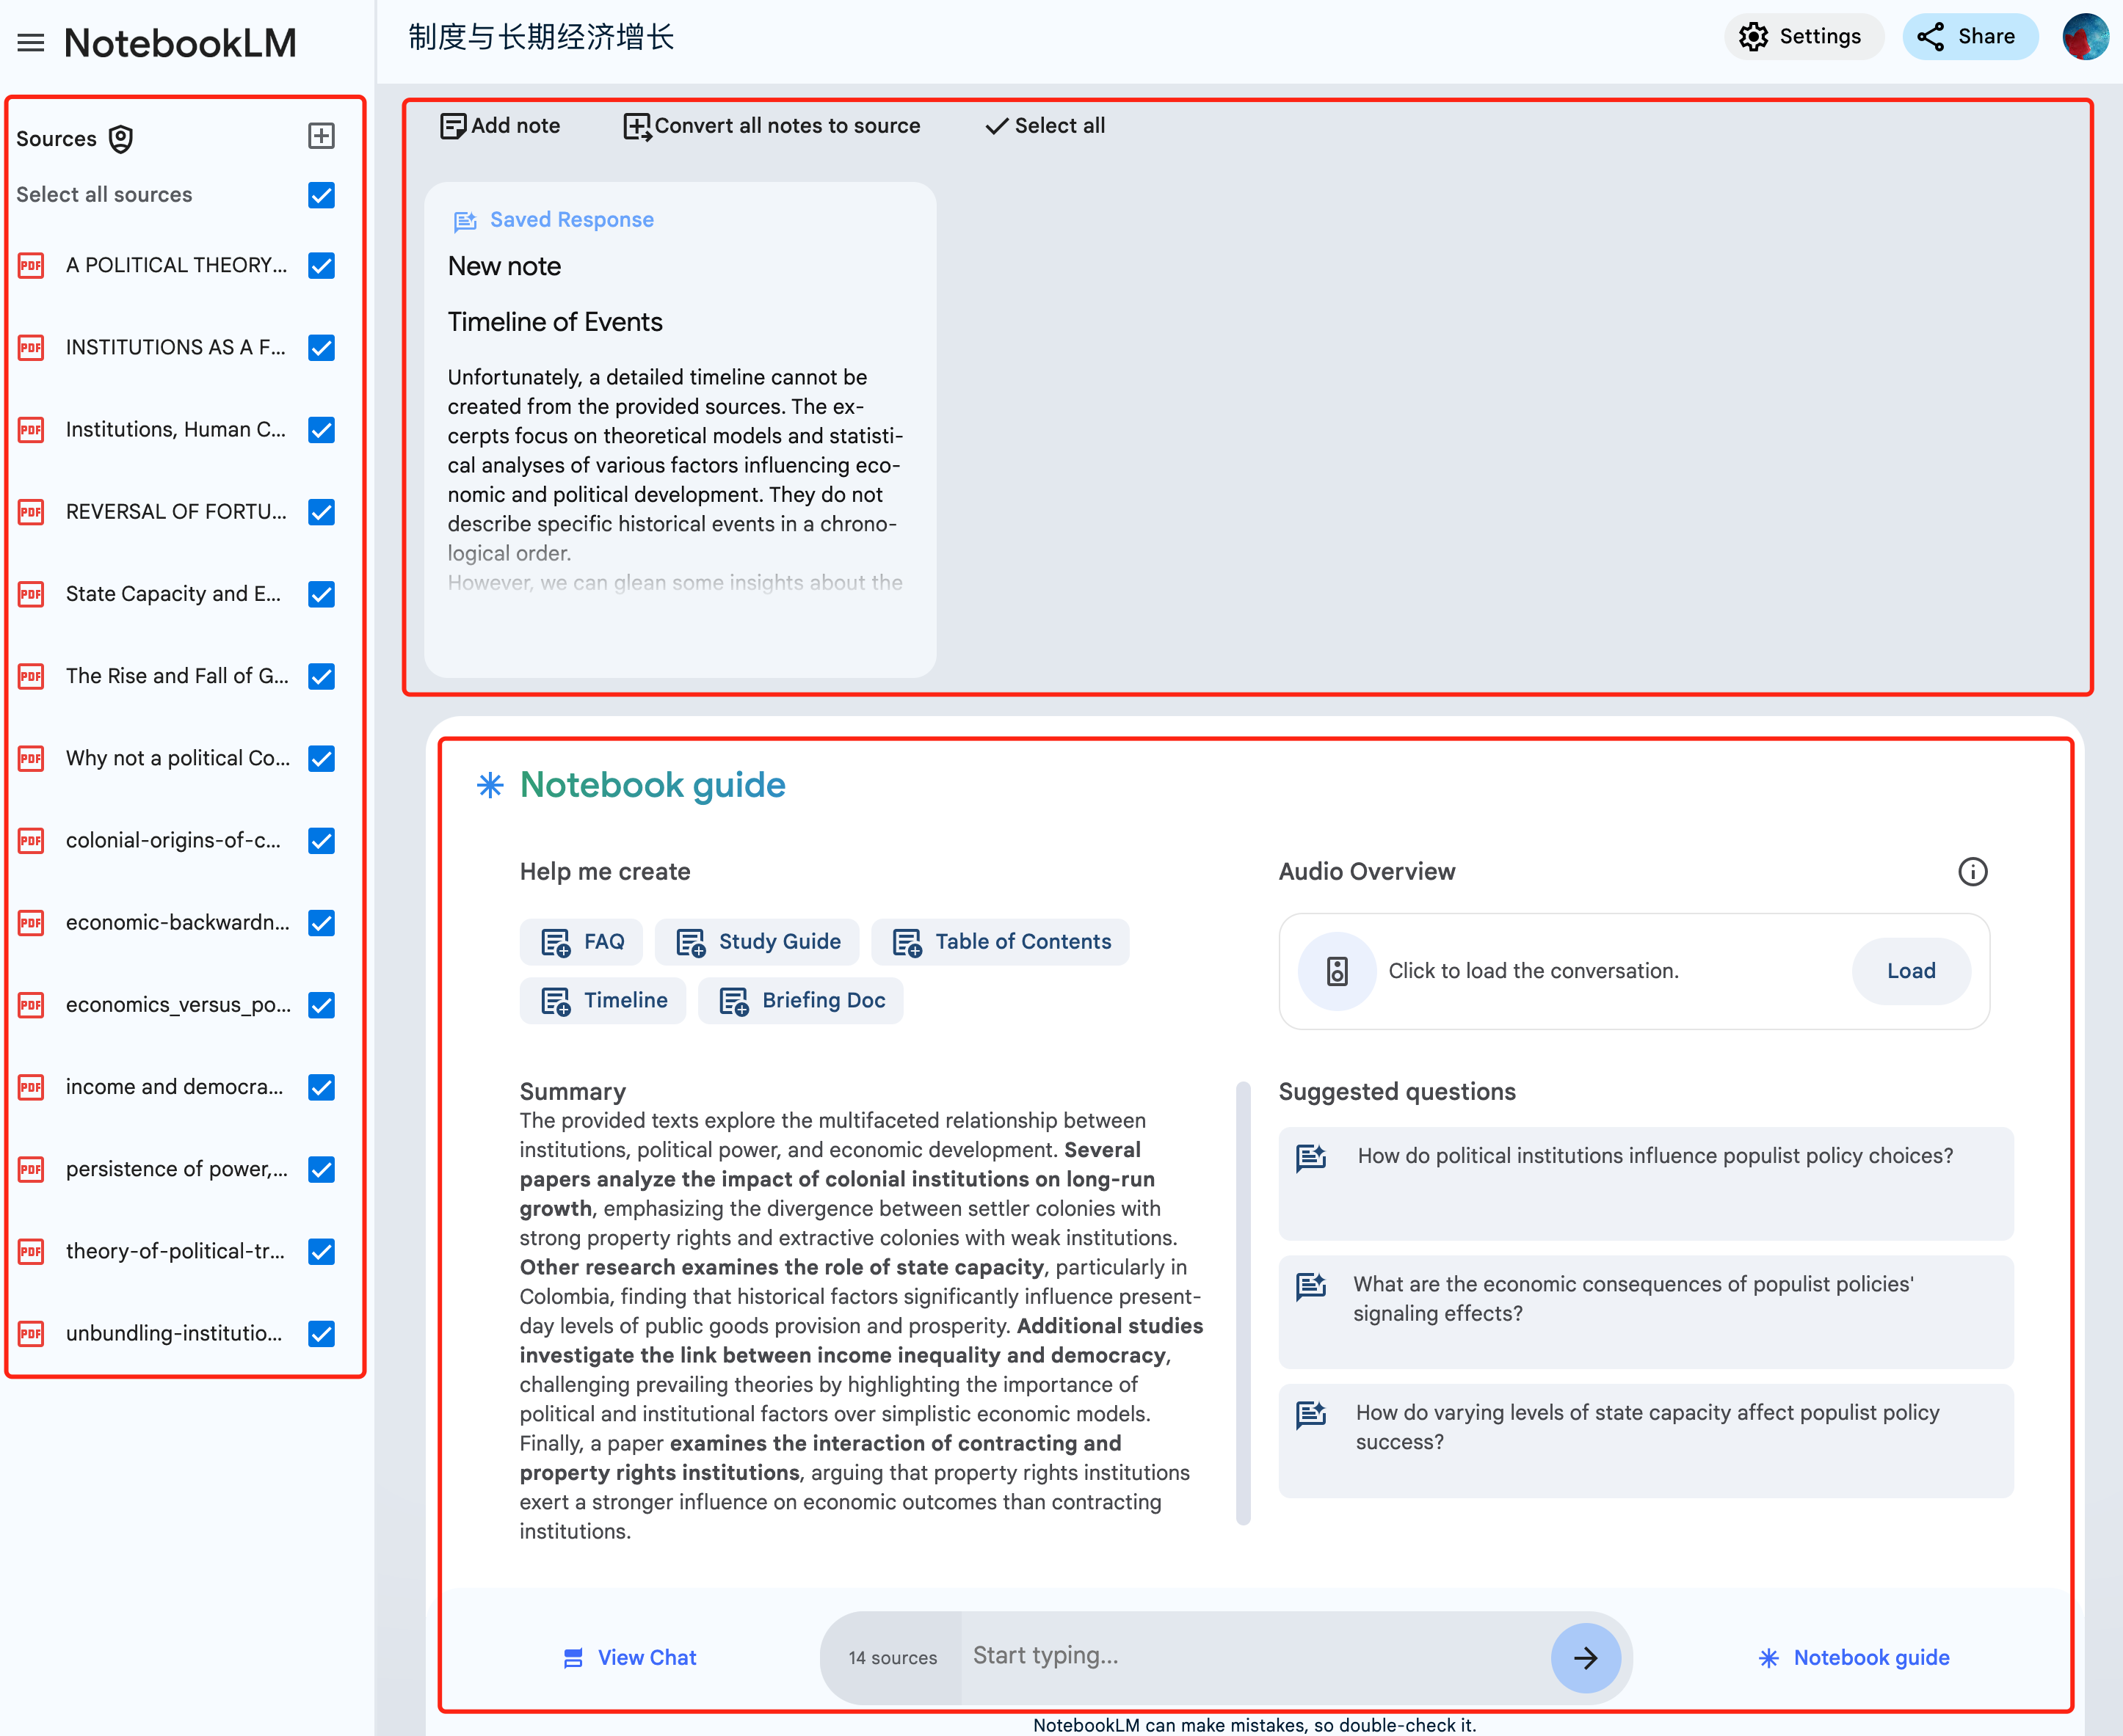
Task: Uncheck colonial-origins-of-c... source
Action: (321, 841)
